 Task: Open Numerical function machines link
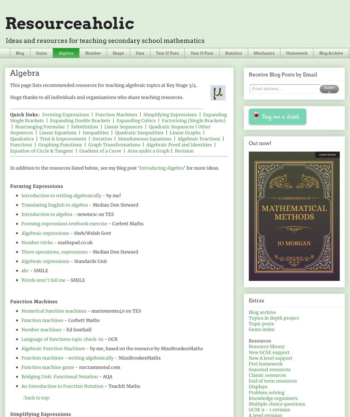click(x=54, y=311)
